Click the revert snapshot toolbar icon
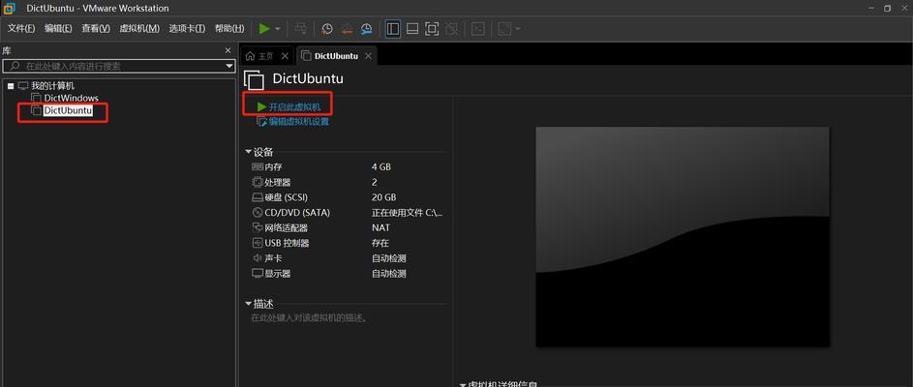The width and height of the screenshot is (913, 387). pos(347,28)
